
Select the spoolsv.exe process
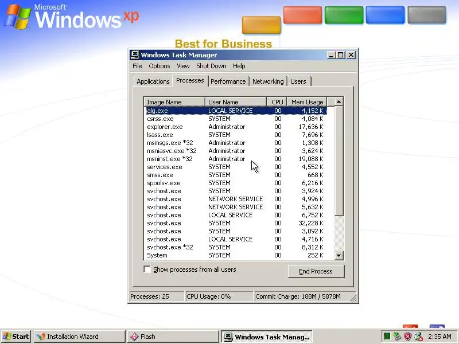coord(236,183)
